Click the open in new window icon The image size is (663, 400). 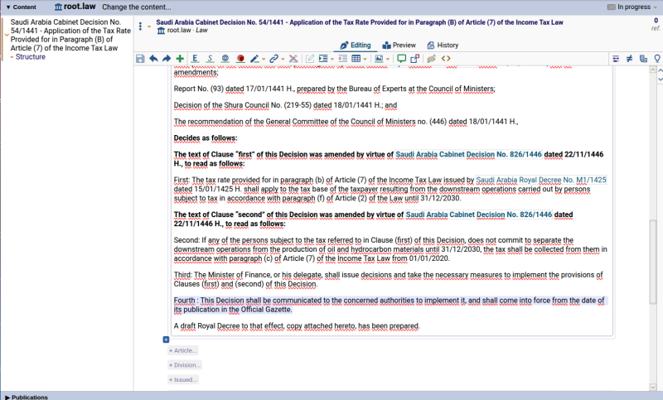415,59
